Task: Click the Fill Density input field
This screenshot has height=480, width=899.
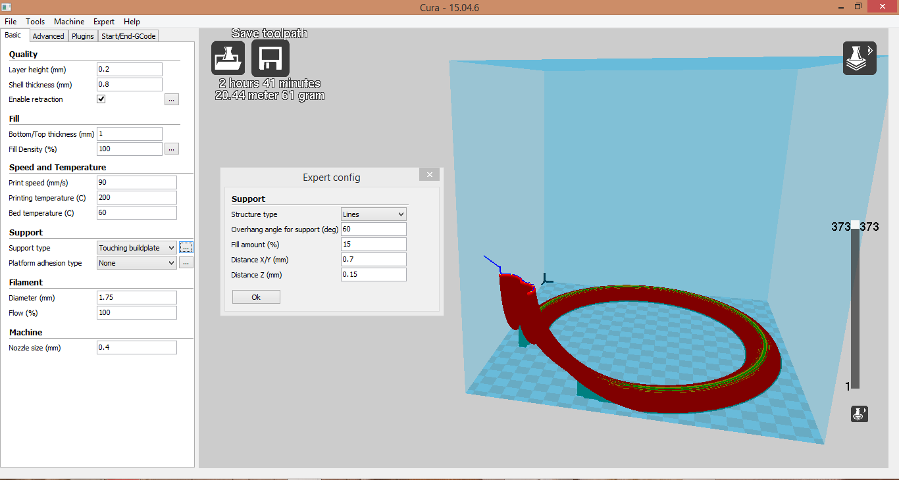Action: [x=130, y=149]
